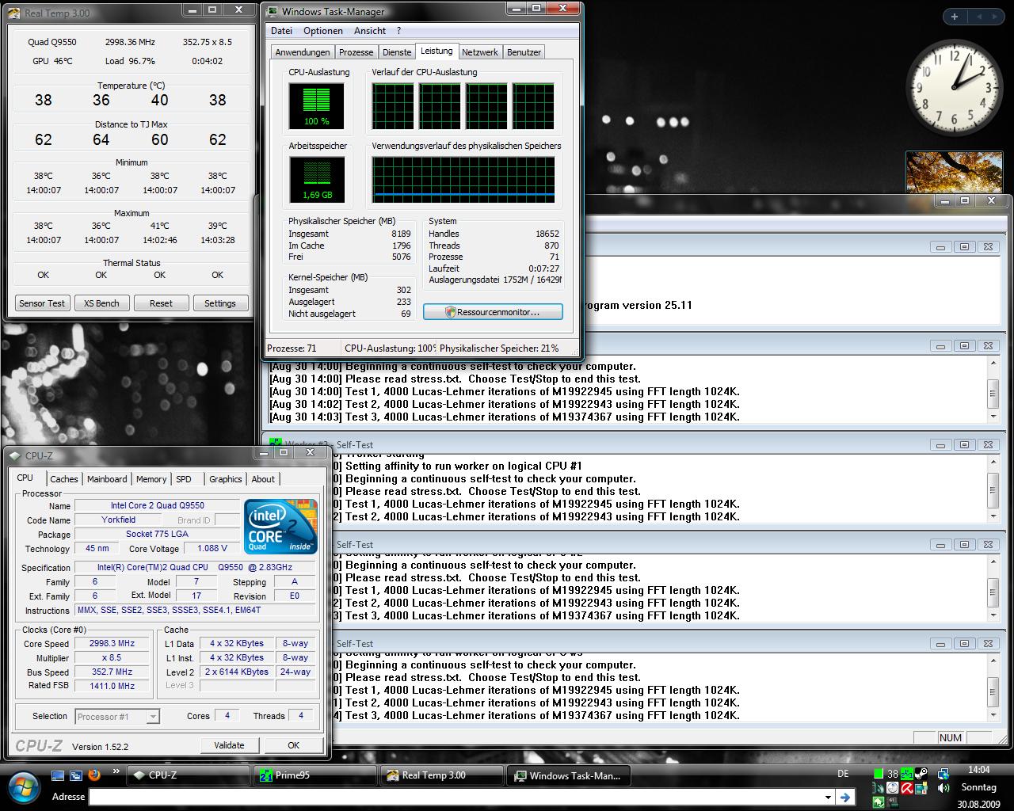Open Adresse bar history dropdown
The height and width of the screenshot is (811, 1014).
828,797
